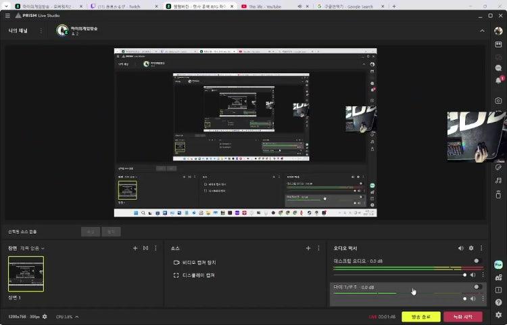Viewport: 507px width, 325px height.
Task: Open the help question mark icon
Action: [x=498, y=302]
